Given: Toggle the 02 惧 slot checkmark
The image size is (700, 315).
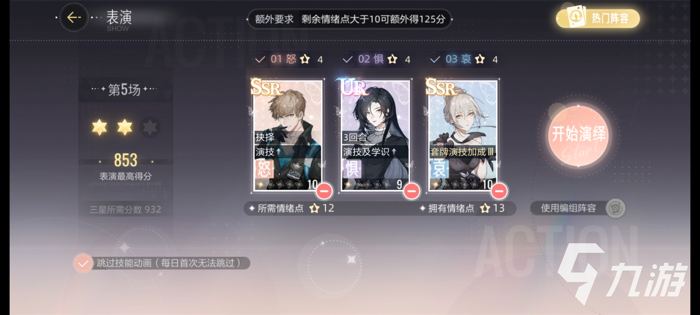Looking at the screenshot, I should point(347,60).
